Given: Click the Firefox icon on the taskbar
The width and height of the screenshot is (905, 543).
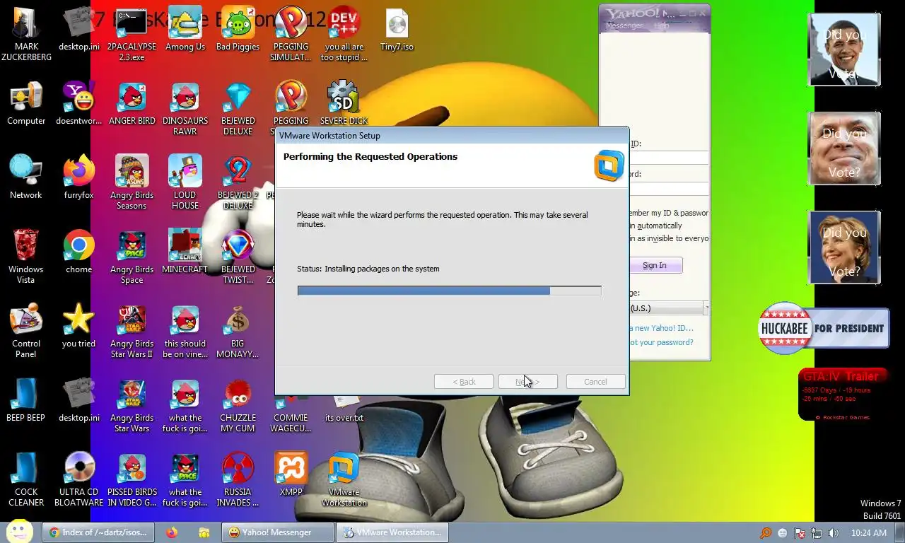Looking at the screenshot, I should coord(172,532).
